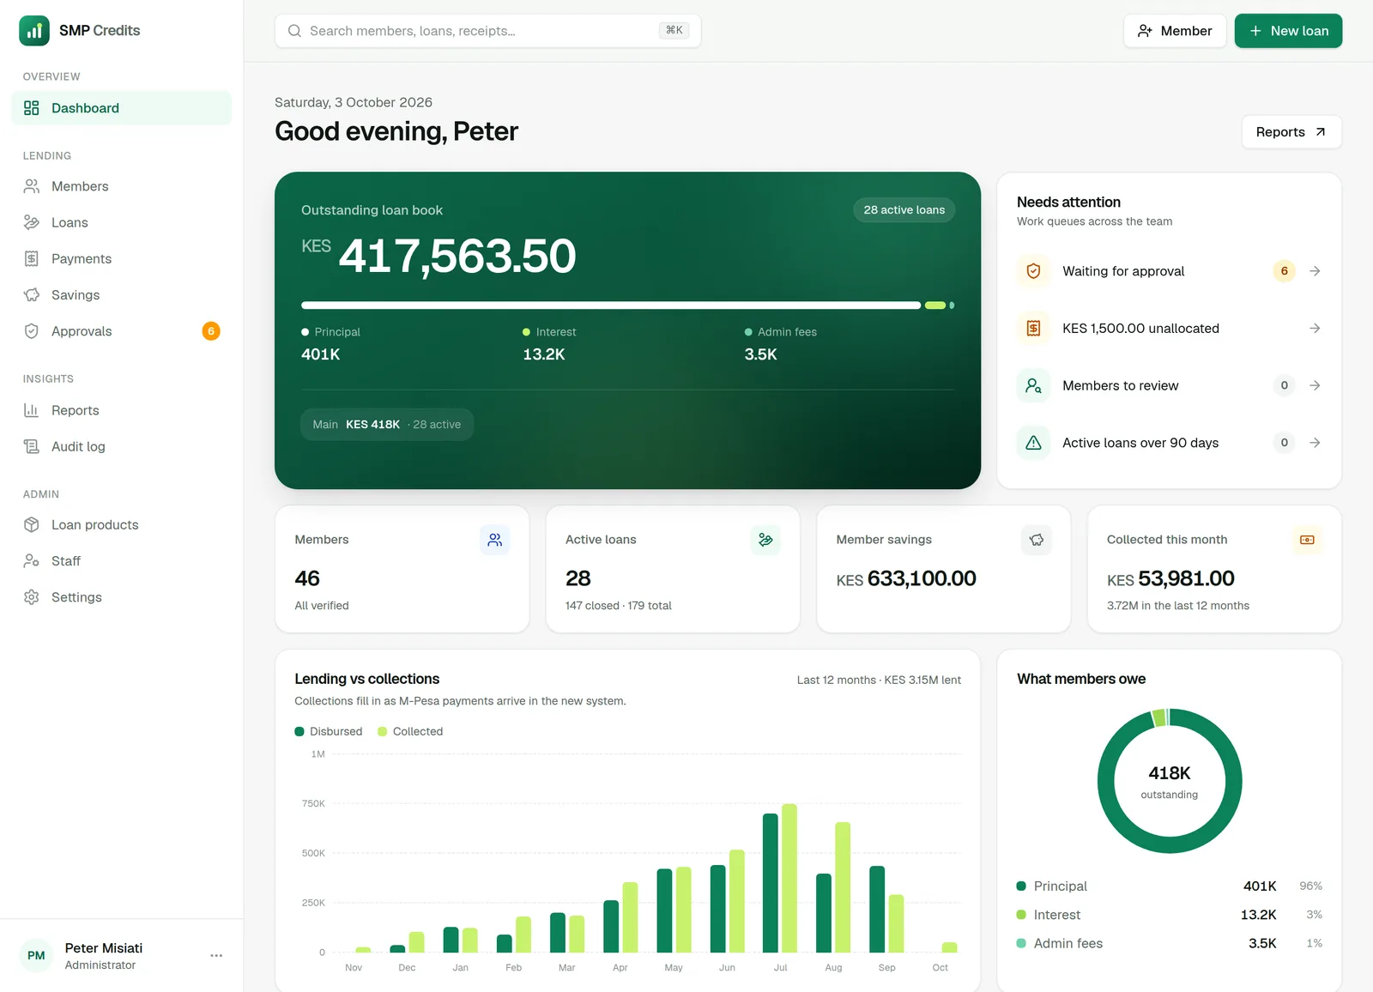The width and height of the screenshot is (1373, 992).
Task: Open the arrow for Active loans over 90 days
Action: pyautogui.click(x=1315, y=443)
